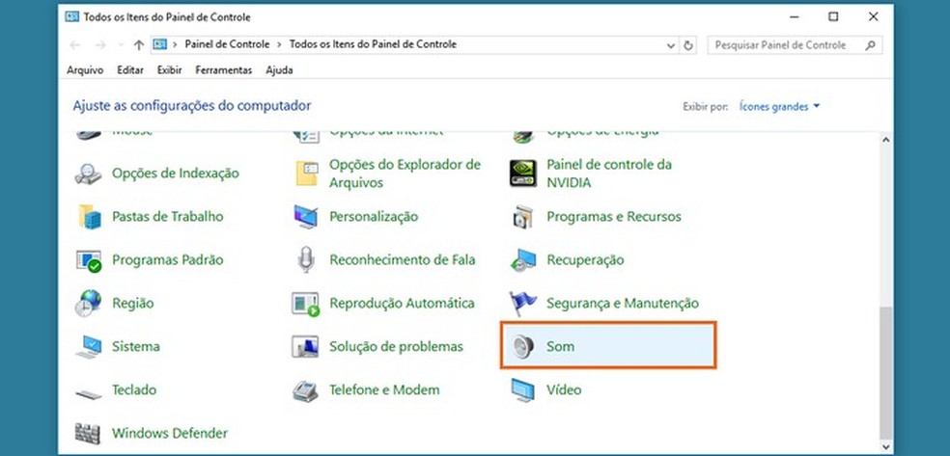Click the NVIDIA control panel icon
This screenshot has height=456, width=950.
522,174
